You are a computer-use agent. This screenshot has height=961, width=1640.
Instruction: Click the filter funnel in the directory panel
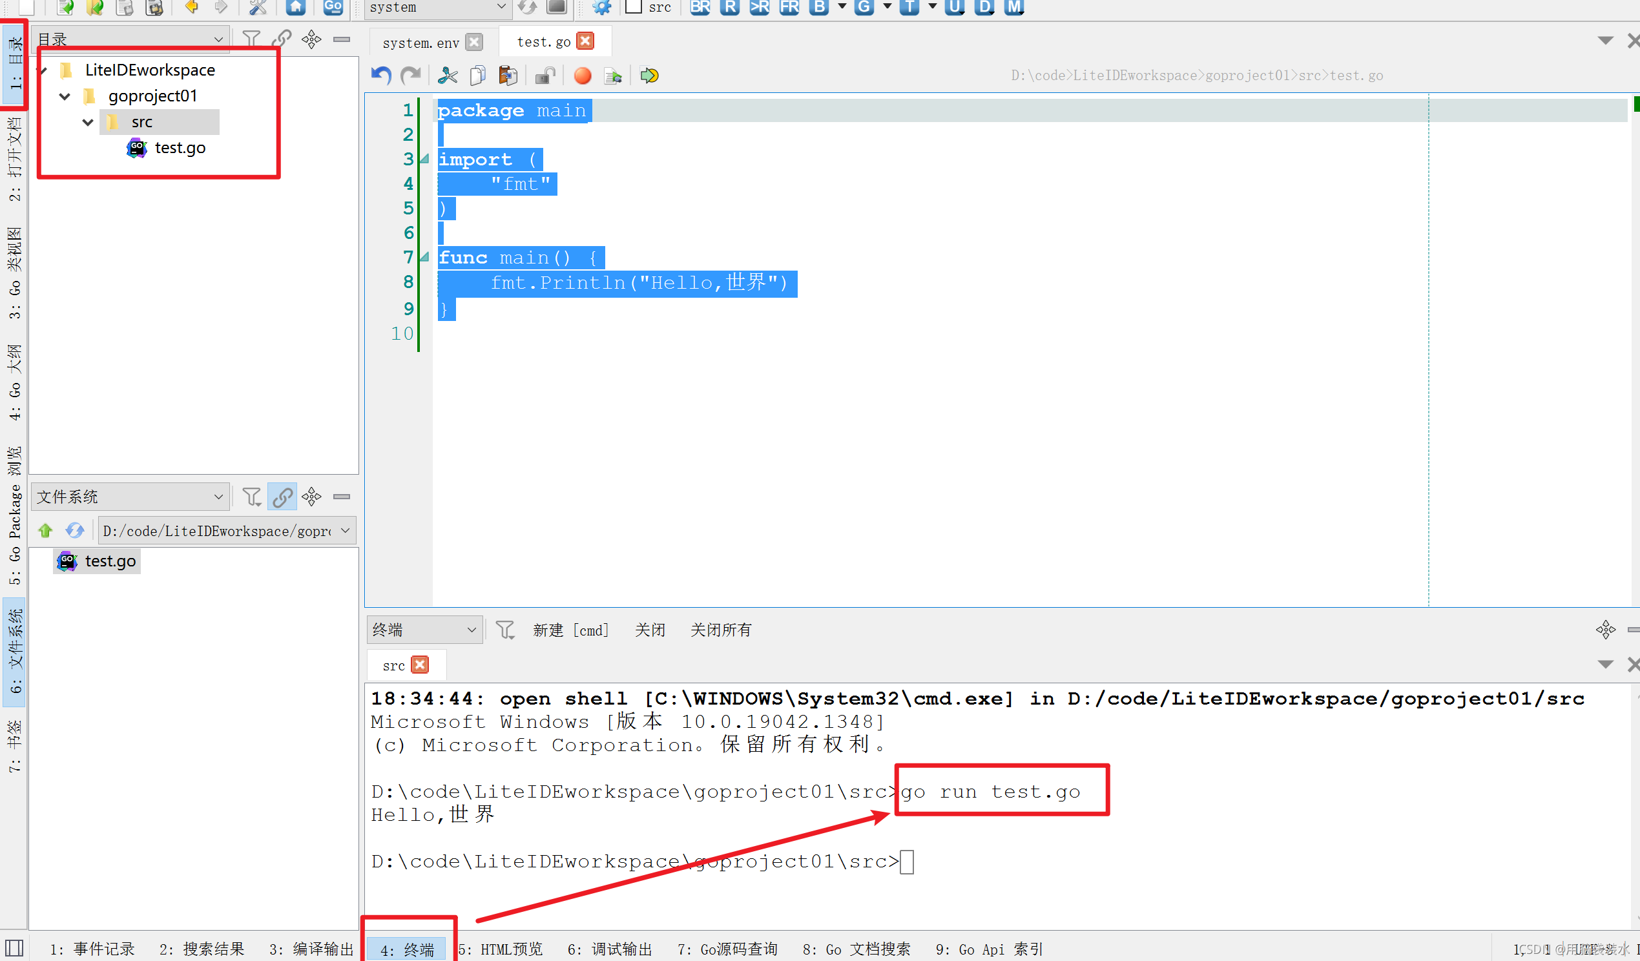click(x=251, y=39)
